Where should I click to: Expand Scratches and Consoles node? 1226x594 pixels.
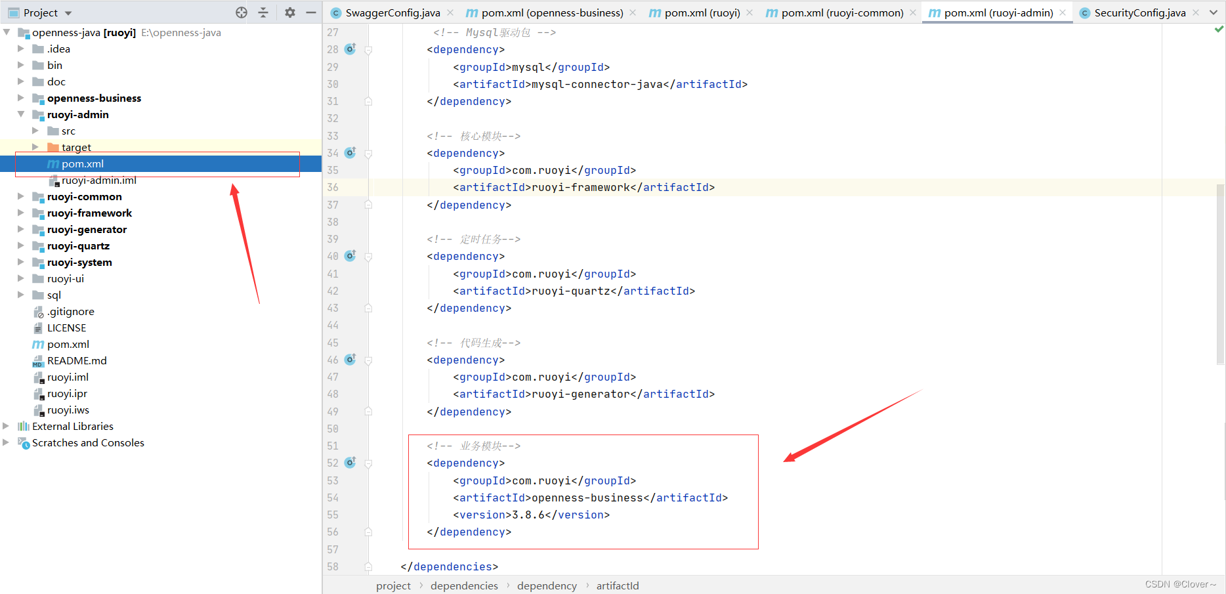[x=7, y=442]
